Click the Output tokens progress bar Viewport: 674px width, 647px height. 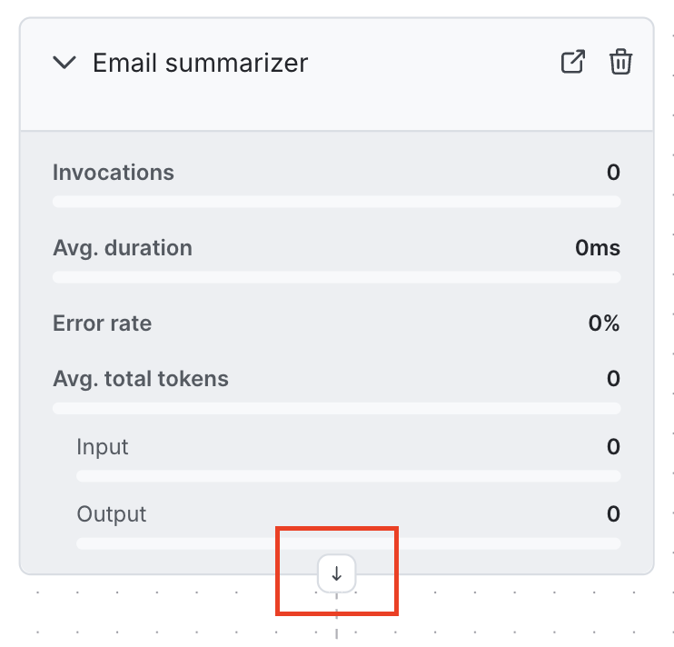[348, 543]
